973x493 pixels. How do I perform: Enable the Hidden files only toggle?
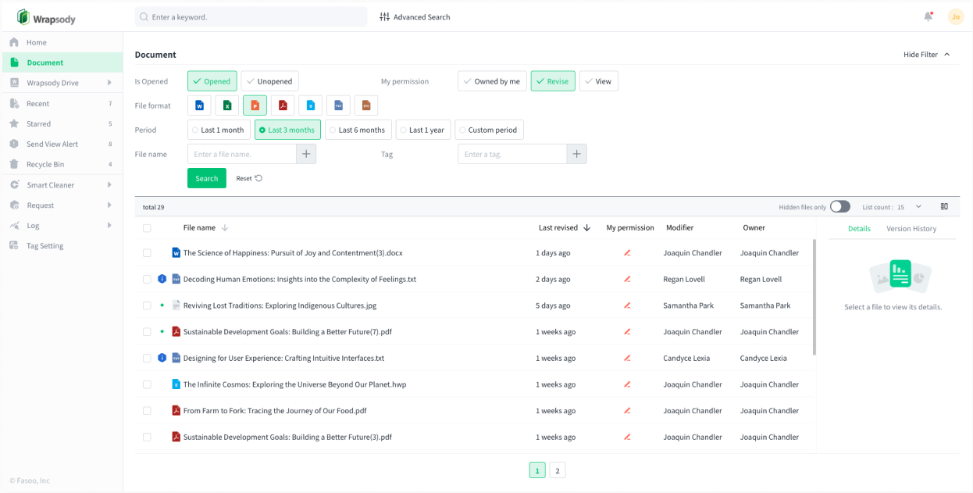[x=839, y=205]
